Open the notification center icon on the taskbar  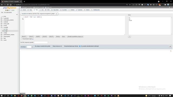click(170, 96)
